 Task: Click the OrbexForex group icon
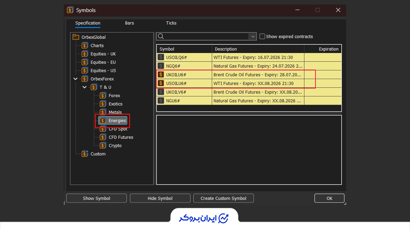click(85, 79)
